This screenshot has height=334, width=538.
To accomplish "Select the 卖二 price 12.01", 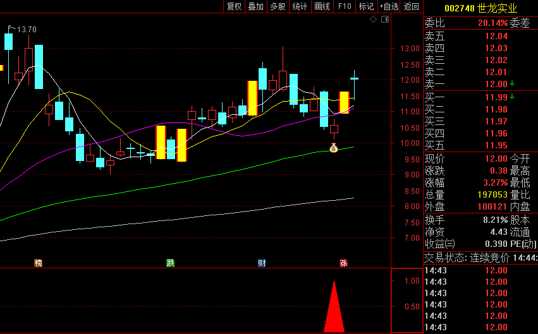I will coord(496,72).
